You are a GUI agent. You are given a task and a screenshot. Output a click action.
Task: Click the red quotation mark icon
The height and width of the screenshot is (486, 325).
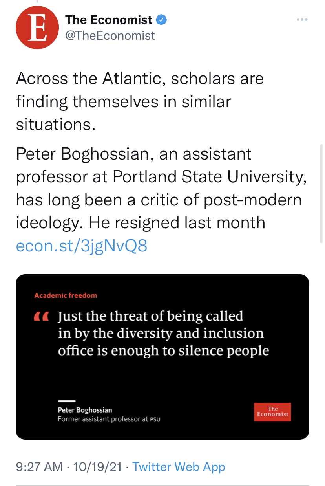tap(41, 316)
